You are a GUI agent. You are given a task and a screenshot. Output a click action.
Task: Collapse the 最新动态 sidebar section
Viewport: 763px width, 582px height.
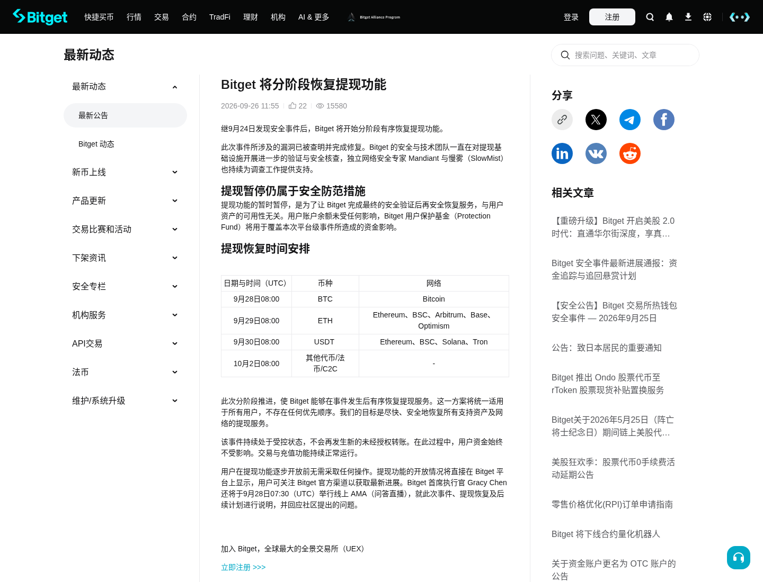click(x=175, y=87)
